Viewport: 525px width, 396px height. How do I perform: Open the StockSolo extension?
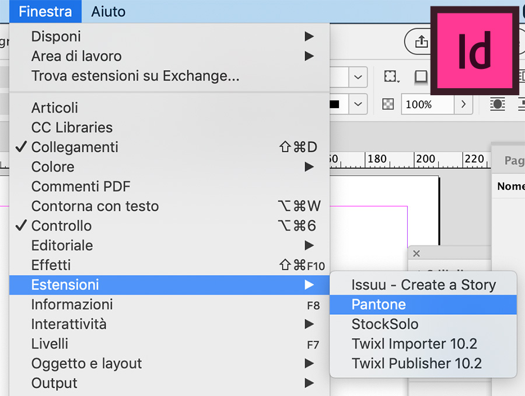[x=423, y=324]
